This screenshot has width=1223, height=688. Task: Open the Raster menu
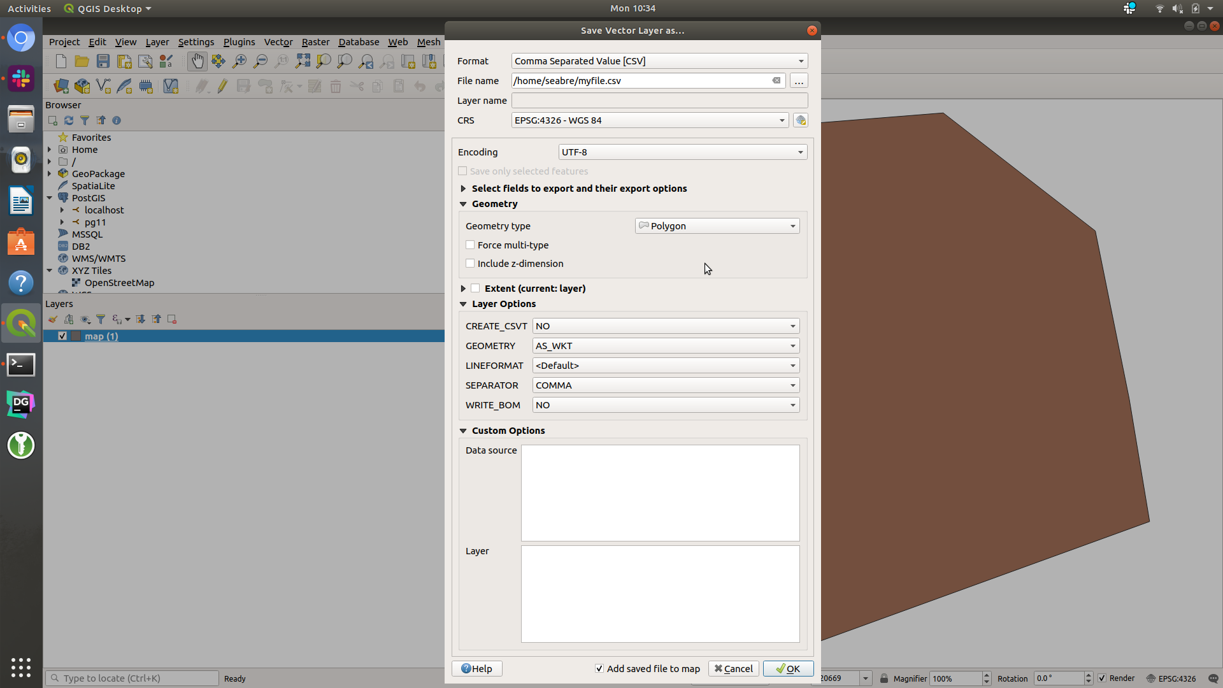click(x=315, y=42)
